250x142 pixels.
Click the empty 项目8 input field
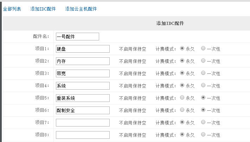tap(83, 135)
